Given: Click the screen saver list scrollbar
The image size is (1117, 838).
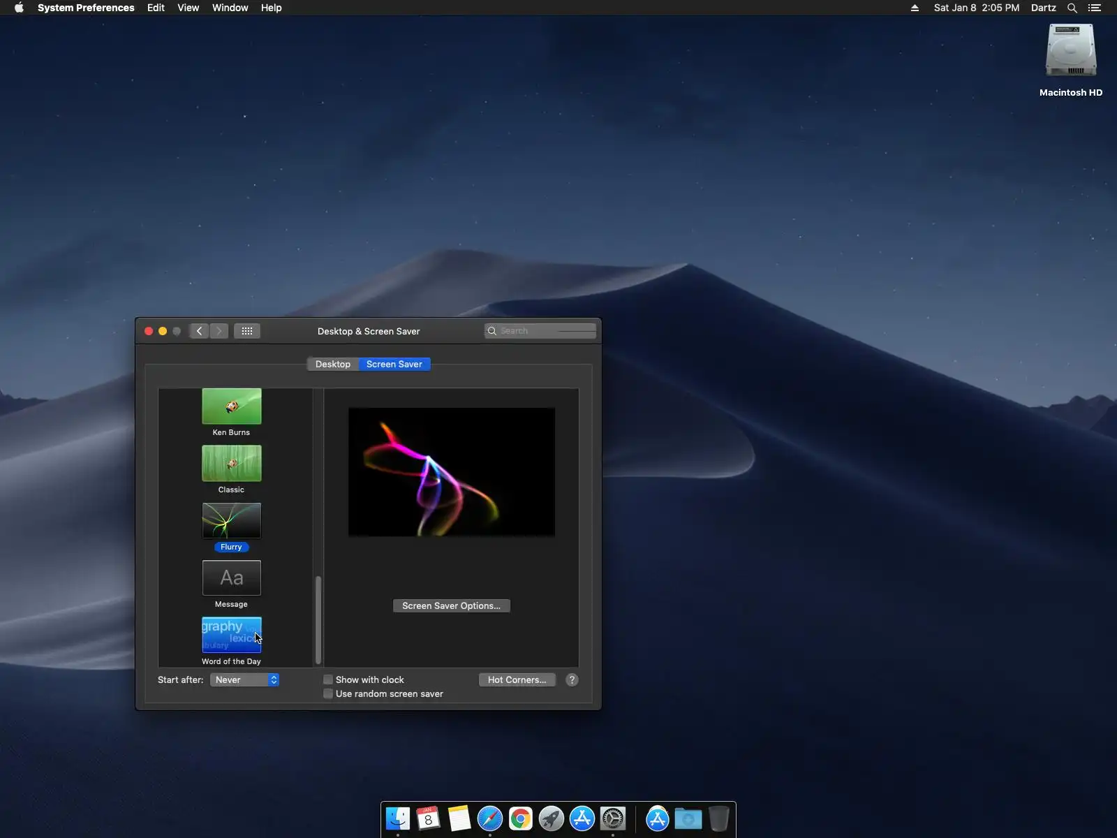Looking at the screenshot, I should pyautogui.click(x=318, y=619).
